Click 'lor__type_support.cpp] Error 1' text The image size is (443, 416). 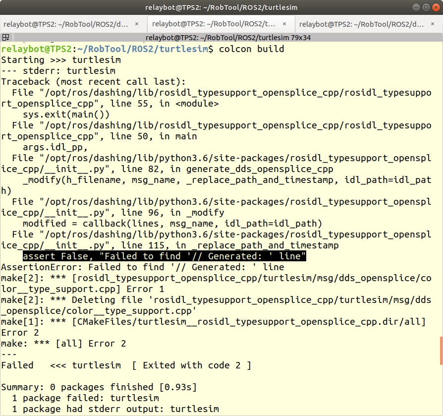point(83,289)
